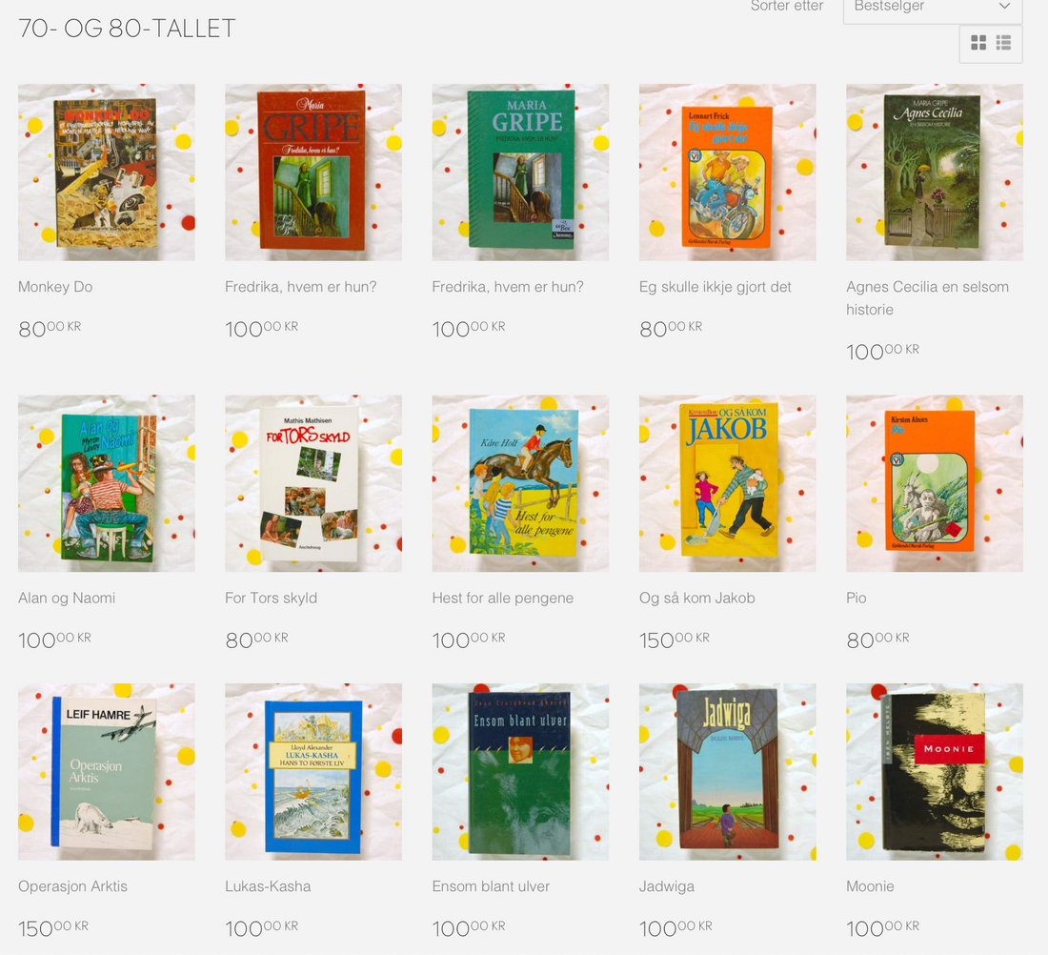Open the red Fredrika, hvem er hun? cover
Viewport: 1048px width, 955px height.
(x=313, y=172)
